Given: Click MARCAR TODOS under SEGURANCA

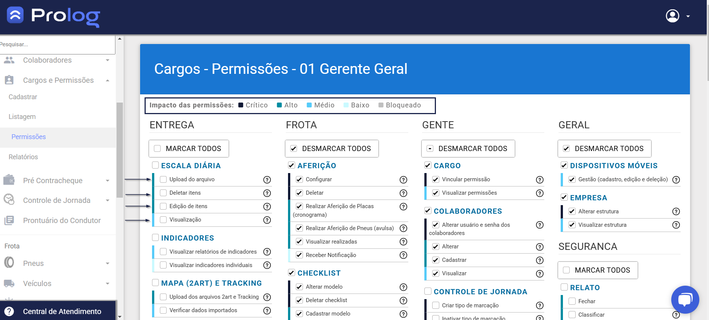Looking at the screenshot, I should [x=598, y=270].
